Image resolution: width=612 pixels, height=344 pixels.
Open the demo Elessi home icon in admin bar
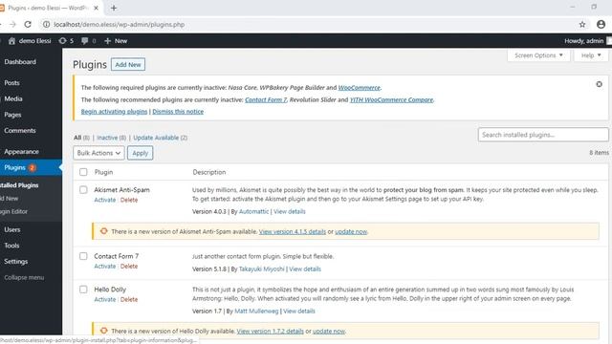11,40
